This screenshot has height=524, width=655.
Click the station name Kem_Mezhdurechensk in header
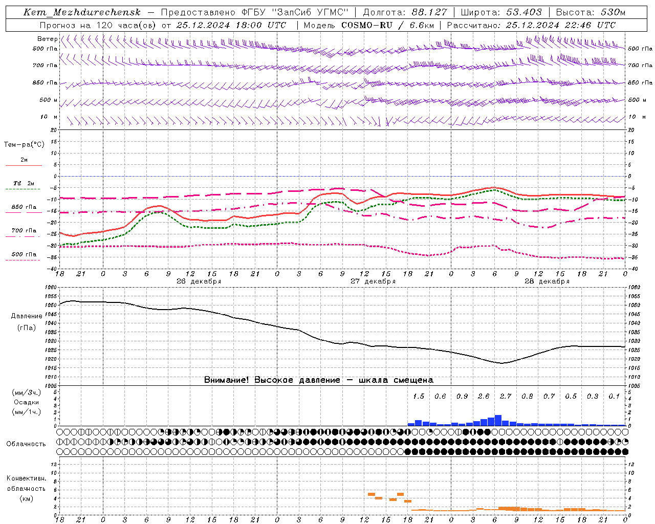82,12
